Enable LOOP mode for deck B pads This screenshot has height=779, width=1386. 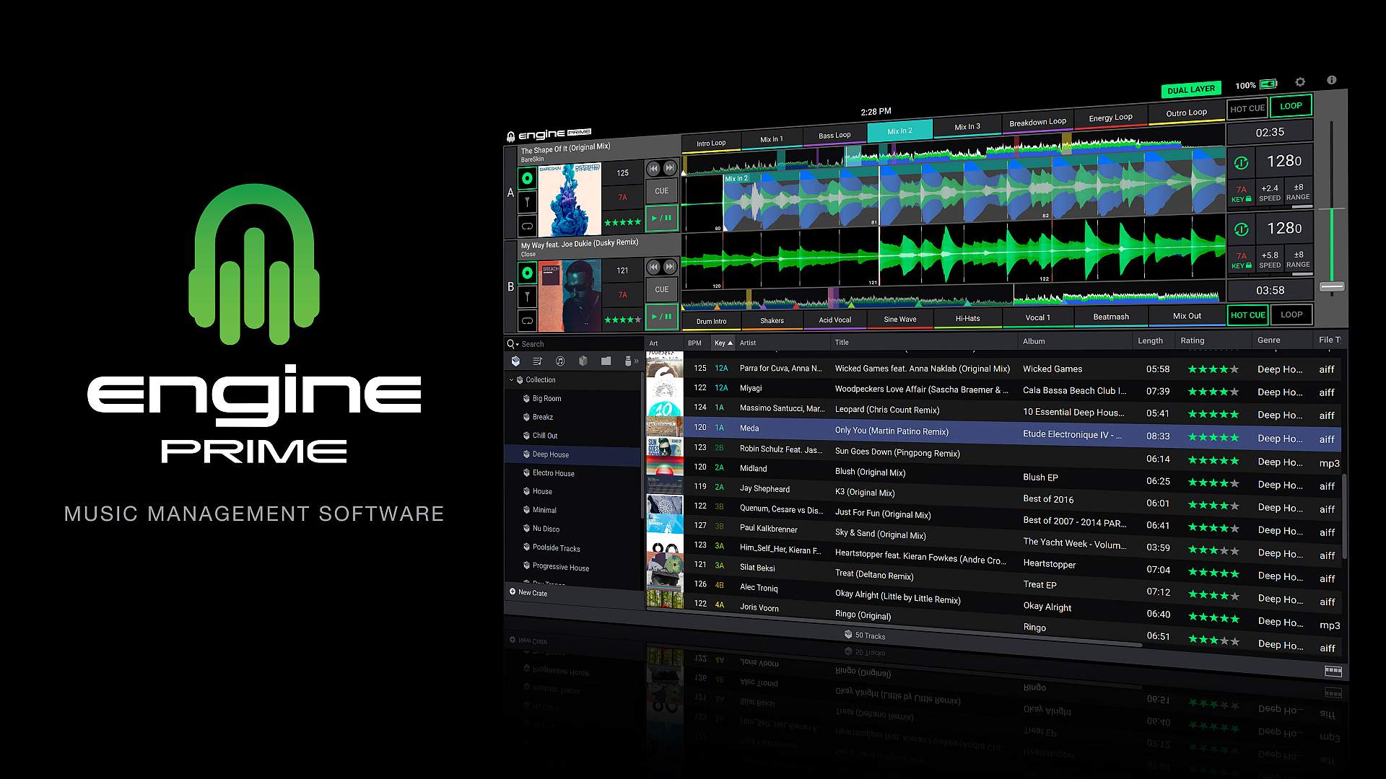[x=1291, y=314]
